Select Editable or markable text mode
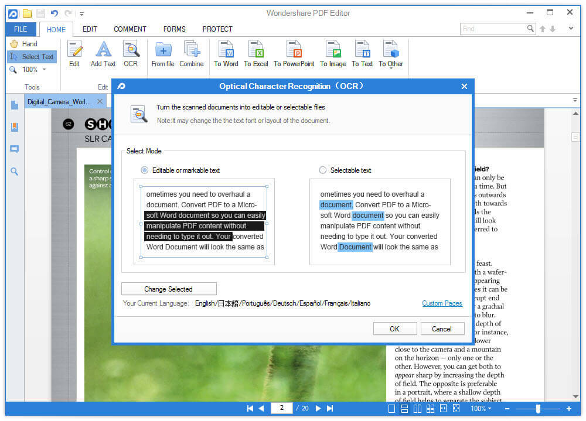This screenshot has width=586, height=421. pyautogui.click(x=144, y=170)
